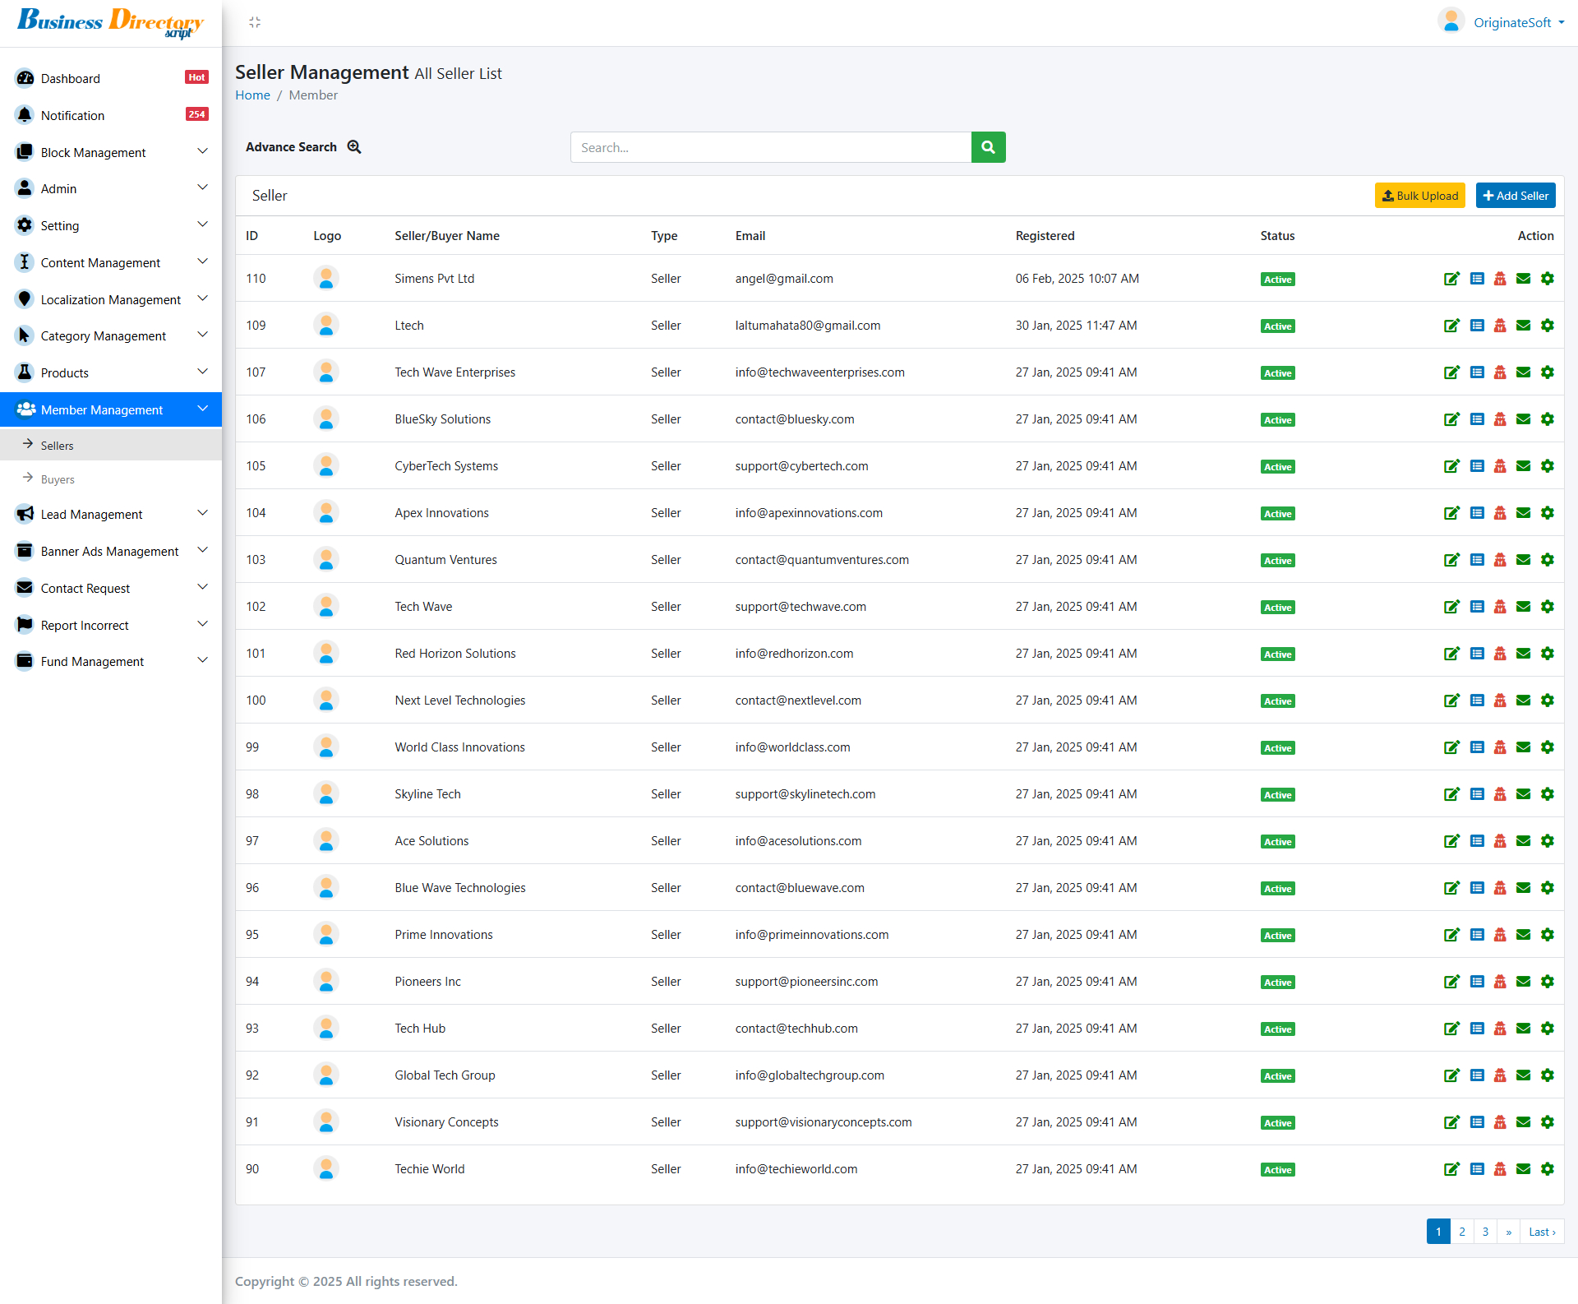Open gear settings icon for Apex Innovations
Image resolution: width=1578 pixels, height=1304 pixels.
click(x=1547, y=513)
